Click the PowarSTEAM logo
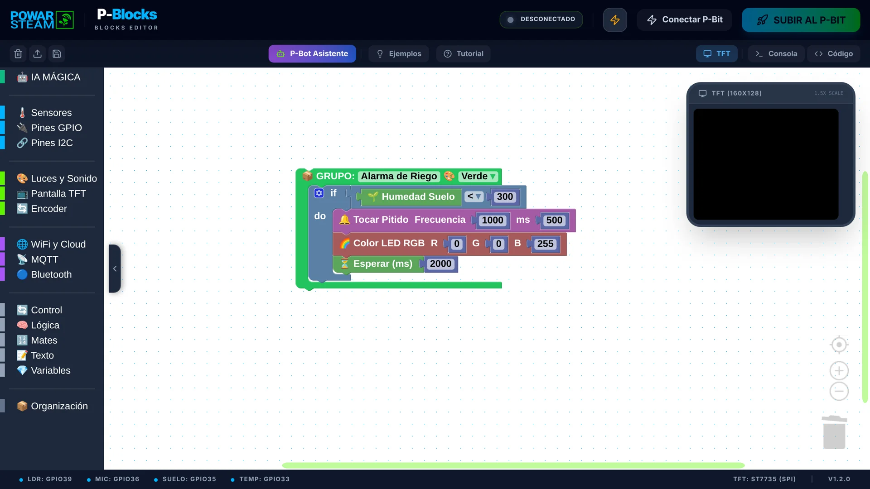Viewport: 870px width, 489px height. click(x=42, y=20)
